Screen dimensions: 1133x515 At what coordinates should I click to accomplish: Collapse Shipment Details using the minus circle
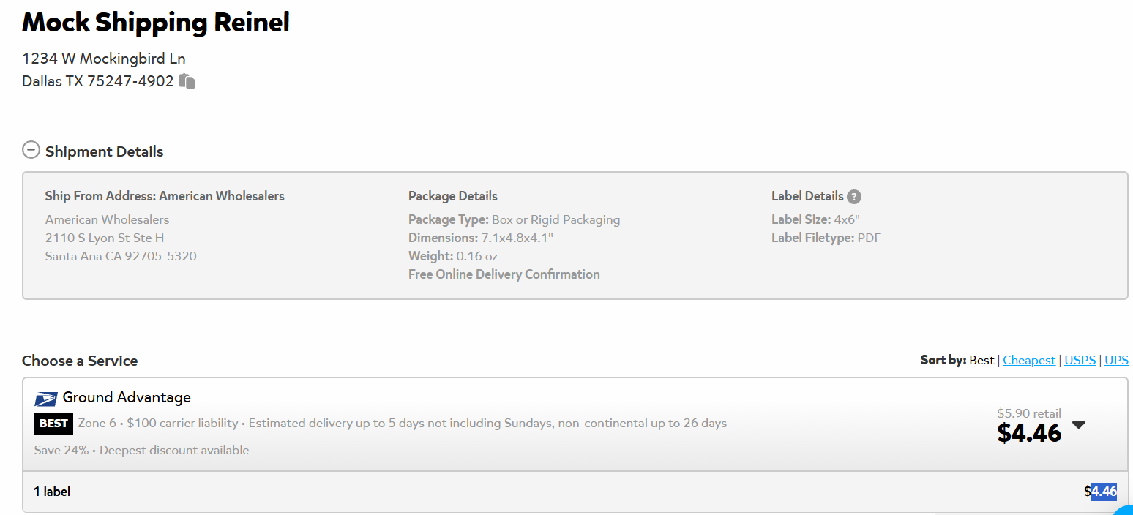31,151
